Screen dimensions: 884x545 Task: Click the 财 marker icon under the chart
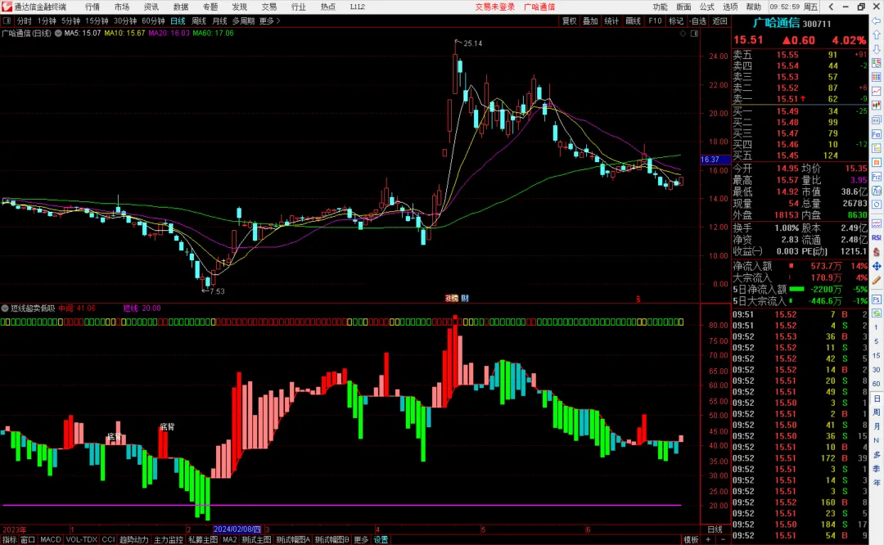[465, 298]
